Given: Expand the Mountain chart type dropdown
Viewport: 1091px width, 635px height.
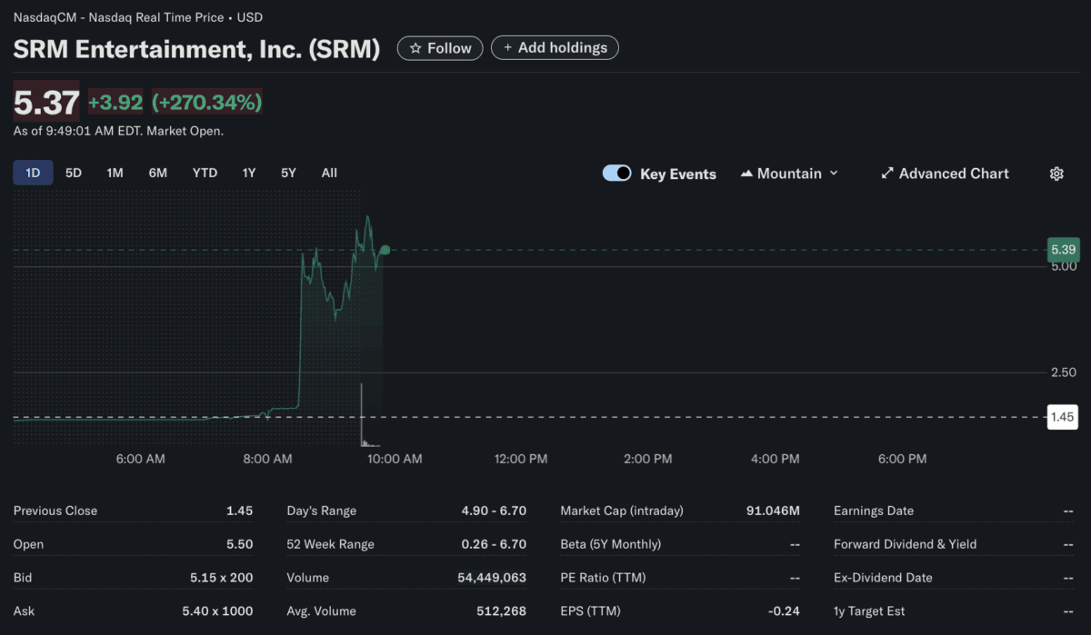Looking at the screenshot, I should (834, 174).
